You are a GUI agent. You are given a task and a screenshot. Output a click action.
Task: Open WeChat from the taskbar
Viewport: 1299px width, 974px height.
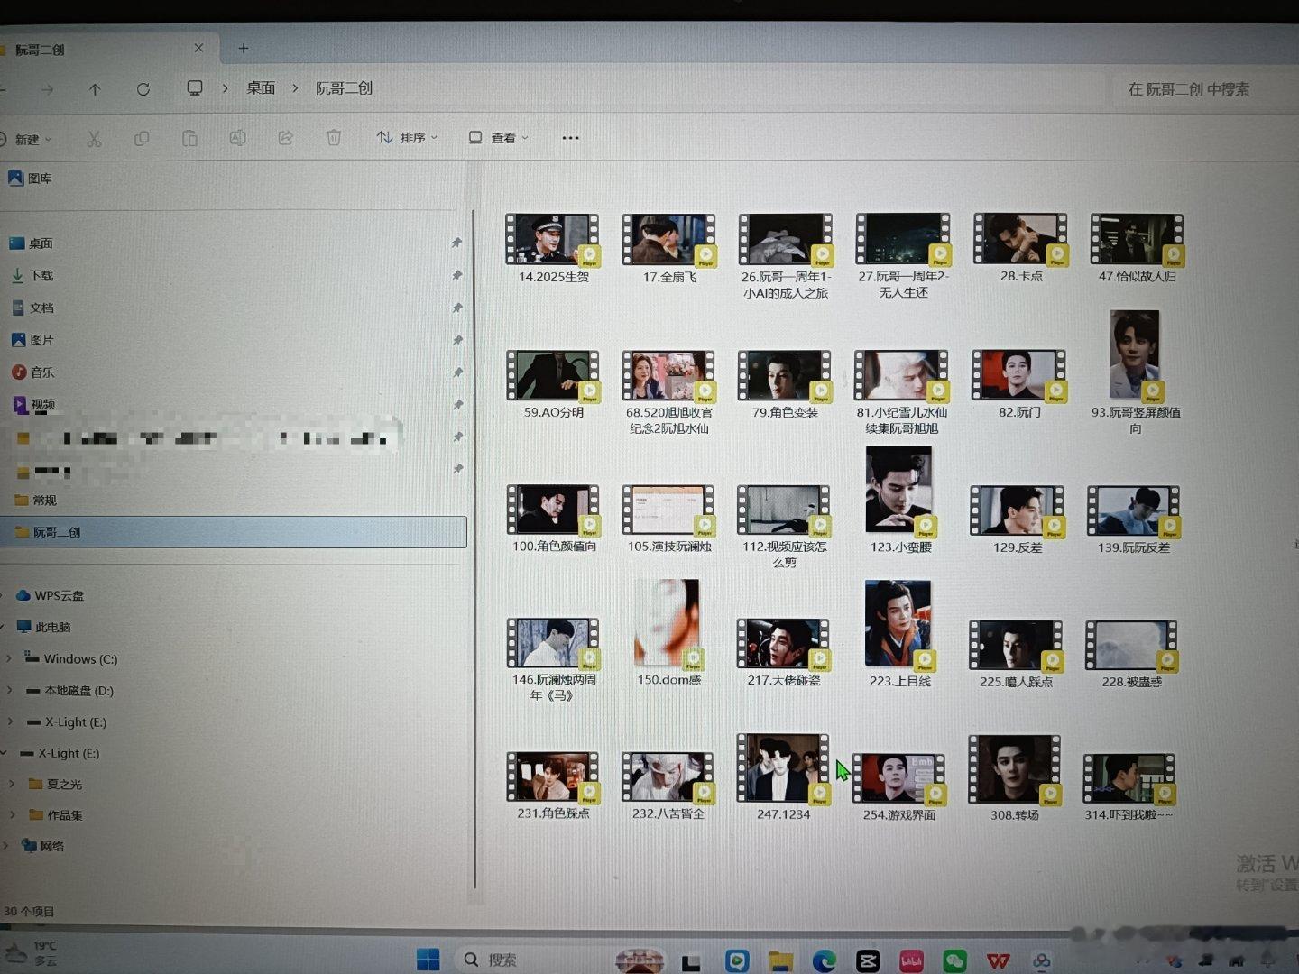[954, 961]
